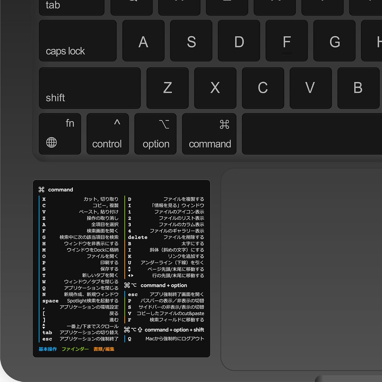Tap the S key on the keyboard
Viewport: 382px width, 382px height.
191,41
